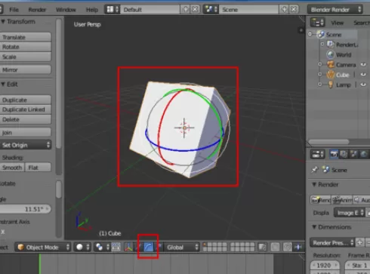Click the second layer block grid
The height and width of the screenshot is (274, 370).
(x=242, y=247)
